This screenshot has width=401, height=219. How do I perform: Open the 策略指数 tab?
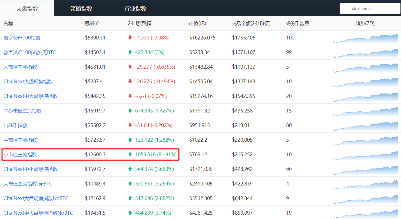click(81, 8)
